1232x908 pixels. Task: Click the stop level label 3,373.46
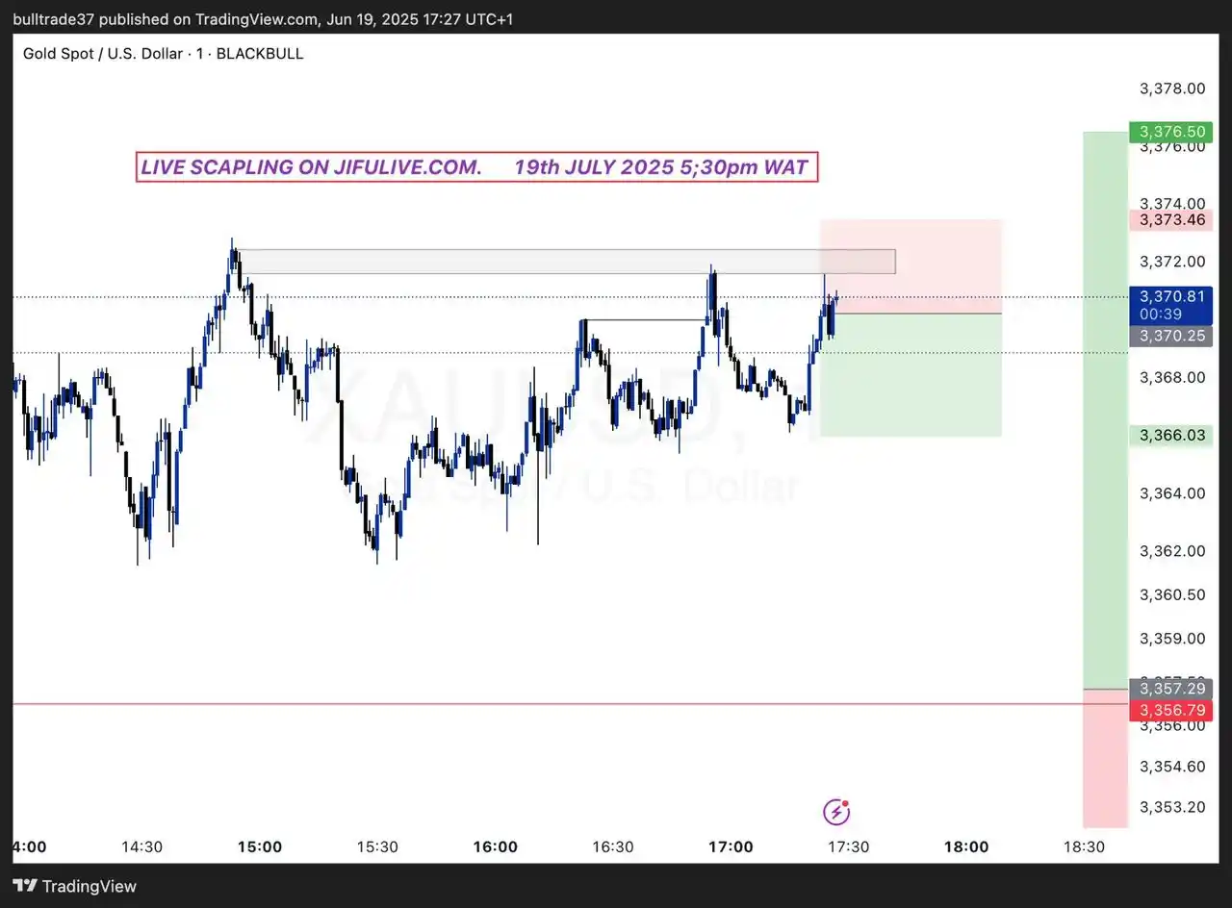pyautogui.click(x=1171, y=220)
